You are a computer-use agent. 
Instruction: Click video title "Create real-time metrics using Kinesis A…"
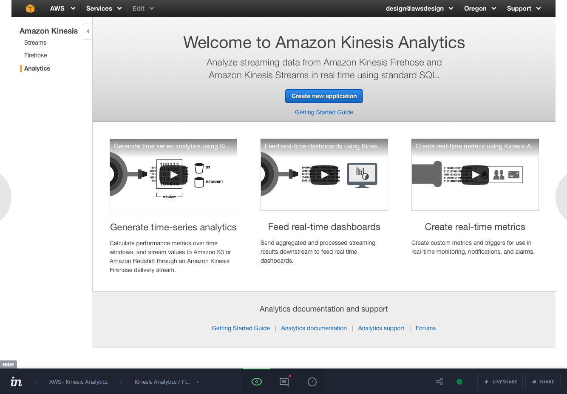pos(476,146)
